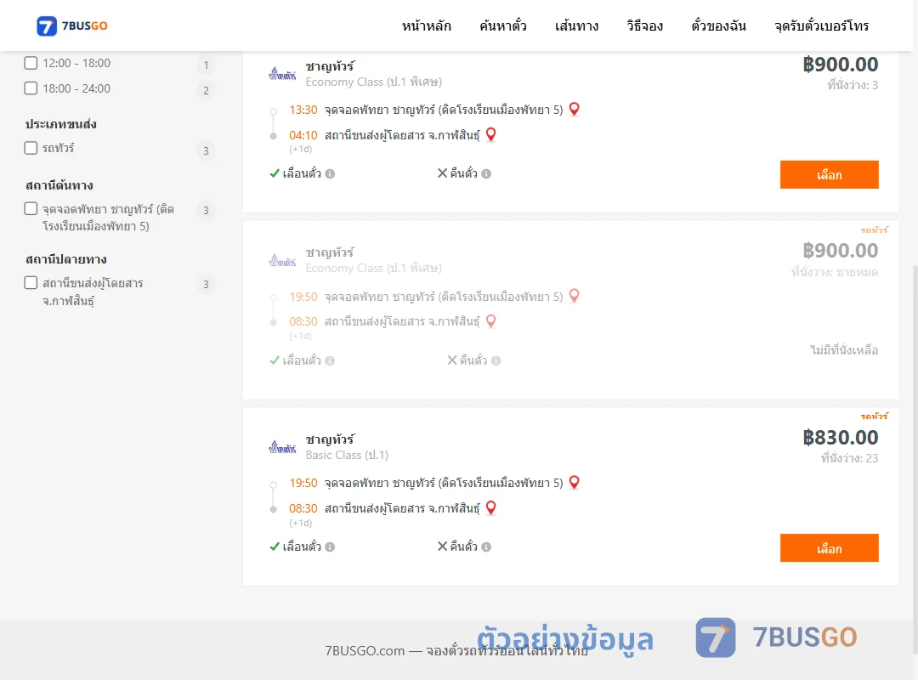
Task: Open จุดรับตั๋วเบอร์โทร navigation item
Action: [821, 25]
